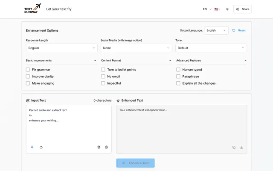Open the EN interface language dropdown
The height and width of the screenshot is (171, 273).
[x=207, y=9]
